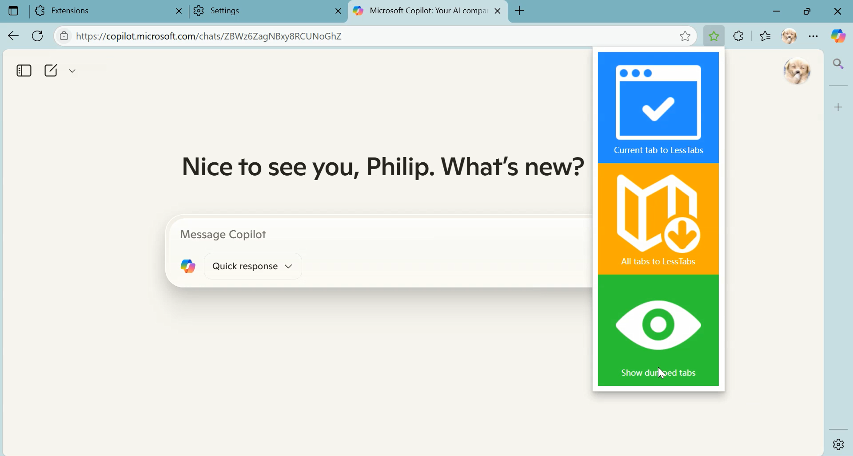The image size is (853, 456).
Task: Close the Settings tab
Action: click(x=339, y=12)
